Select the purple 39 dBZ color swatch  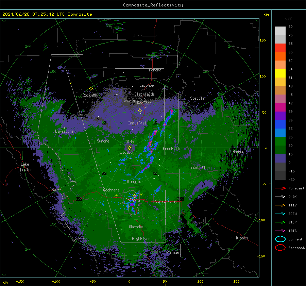280,116
